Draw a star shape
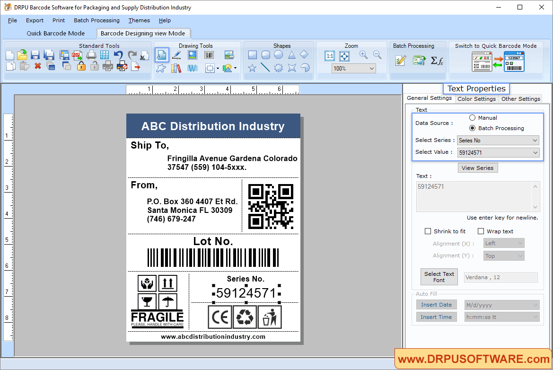 coord(252,68)
